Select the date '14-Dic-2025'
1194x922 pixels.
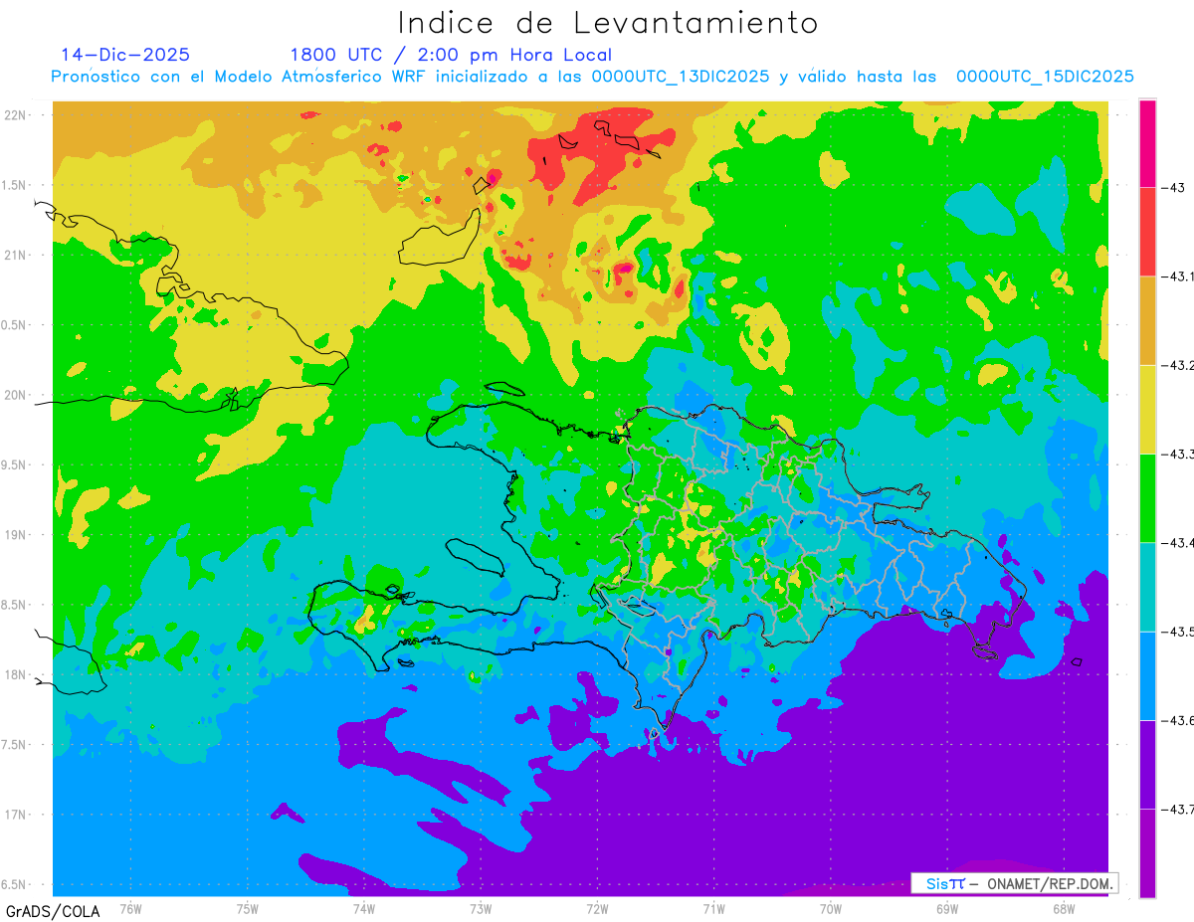pyautogui.click(x=125, y=55)
